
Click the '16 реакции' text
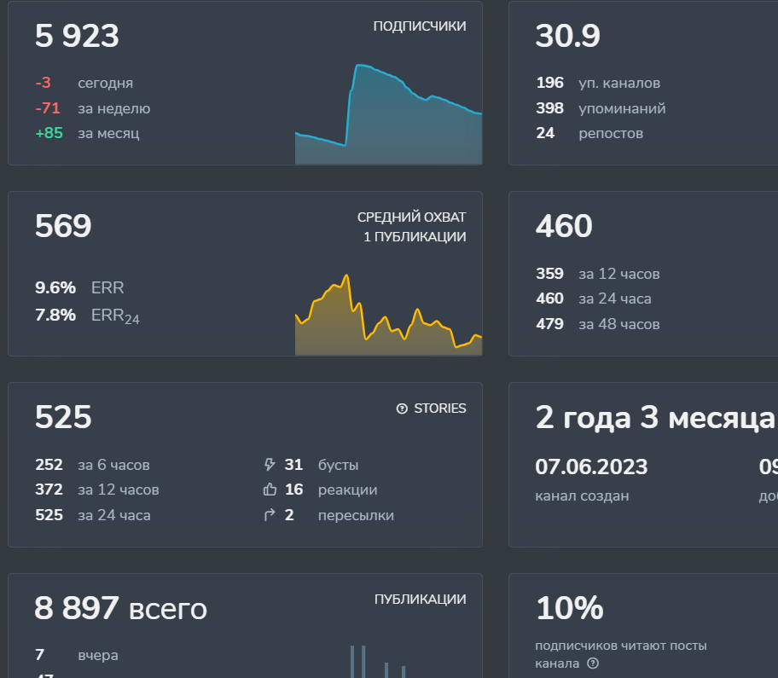[x=330, y=490]
